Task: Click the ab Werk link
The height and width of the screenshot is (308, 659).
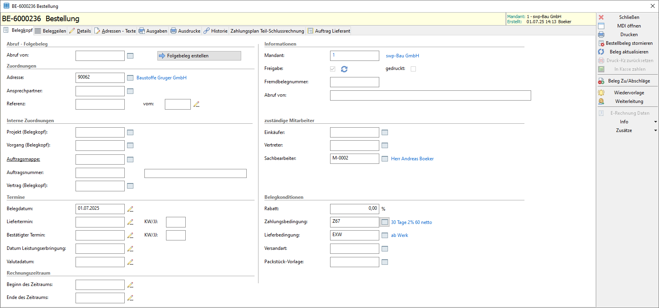Action: (399, 235)
